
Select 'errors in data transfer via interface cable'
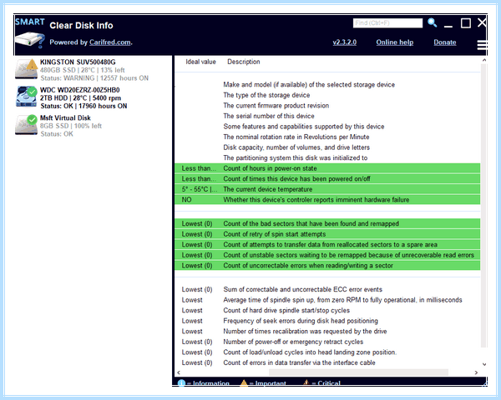point(327,363)
